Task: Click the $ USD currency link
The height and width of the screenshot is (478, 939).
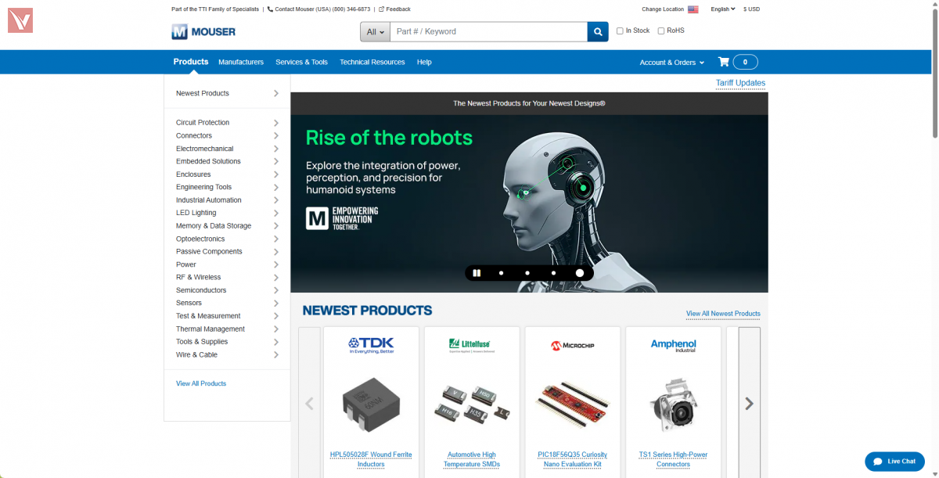Action: pyautogui.click(x=751, y=9)
